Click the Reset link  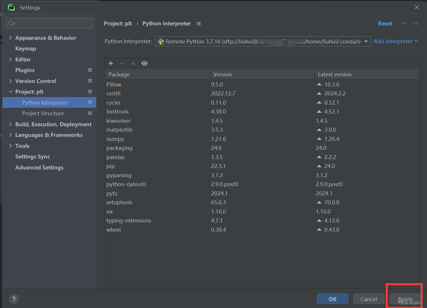pos(385,23)
